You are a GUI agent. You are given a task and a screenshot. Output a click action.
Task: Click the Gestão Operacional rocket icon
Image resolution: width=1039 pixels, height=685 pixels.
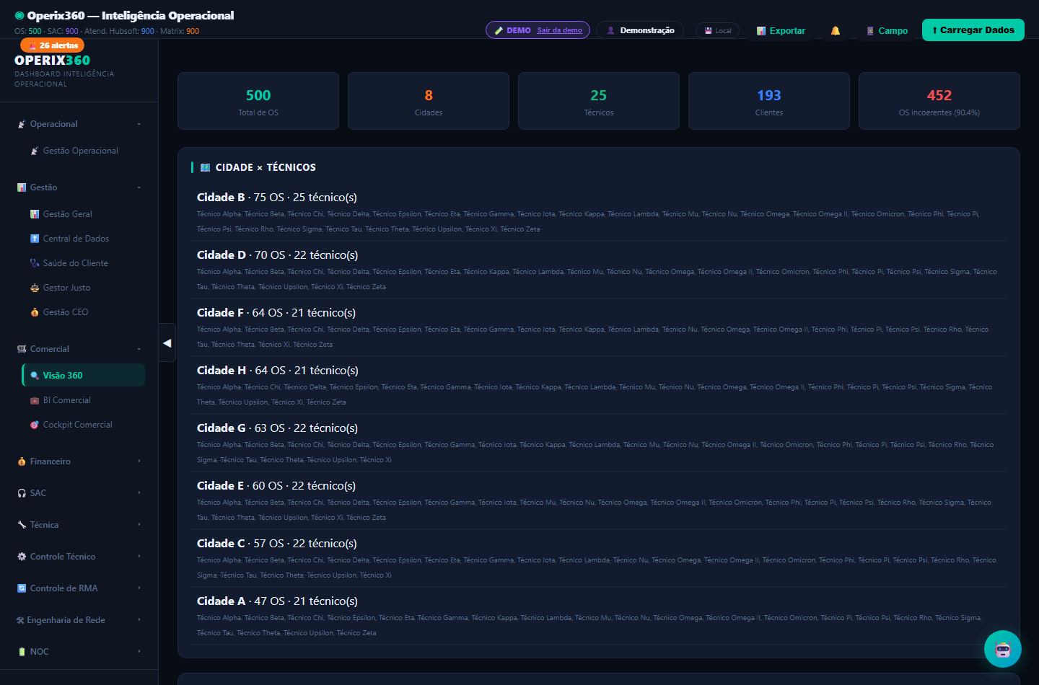[35, 151]
